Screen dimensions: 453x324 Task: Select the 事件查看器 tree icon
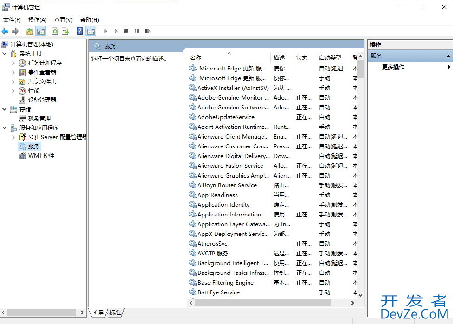[22, 72]
